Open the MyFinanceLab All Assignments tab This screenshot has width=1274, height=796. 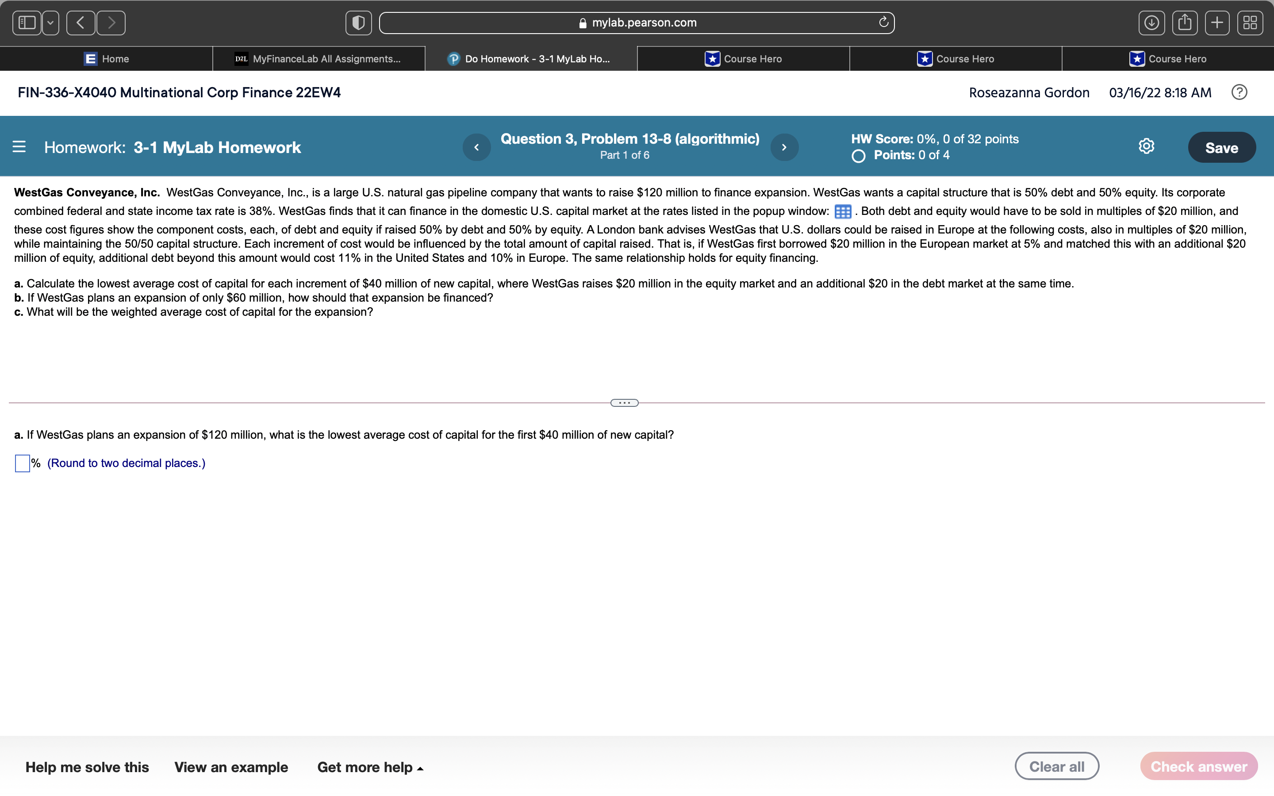coord(318,58)
